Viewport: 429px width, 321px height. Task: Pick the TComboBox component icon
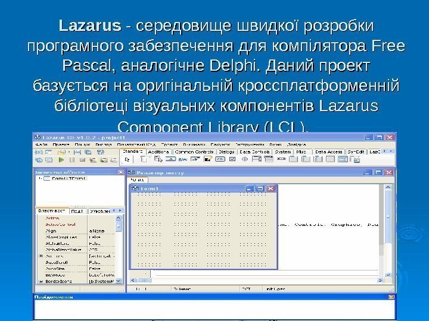tap(269, 159)
